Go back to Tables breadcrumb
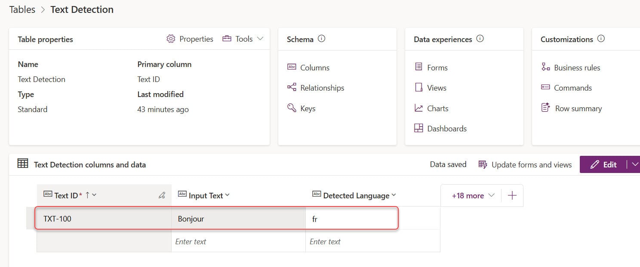 pos(22,9)
